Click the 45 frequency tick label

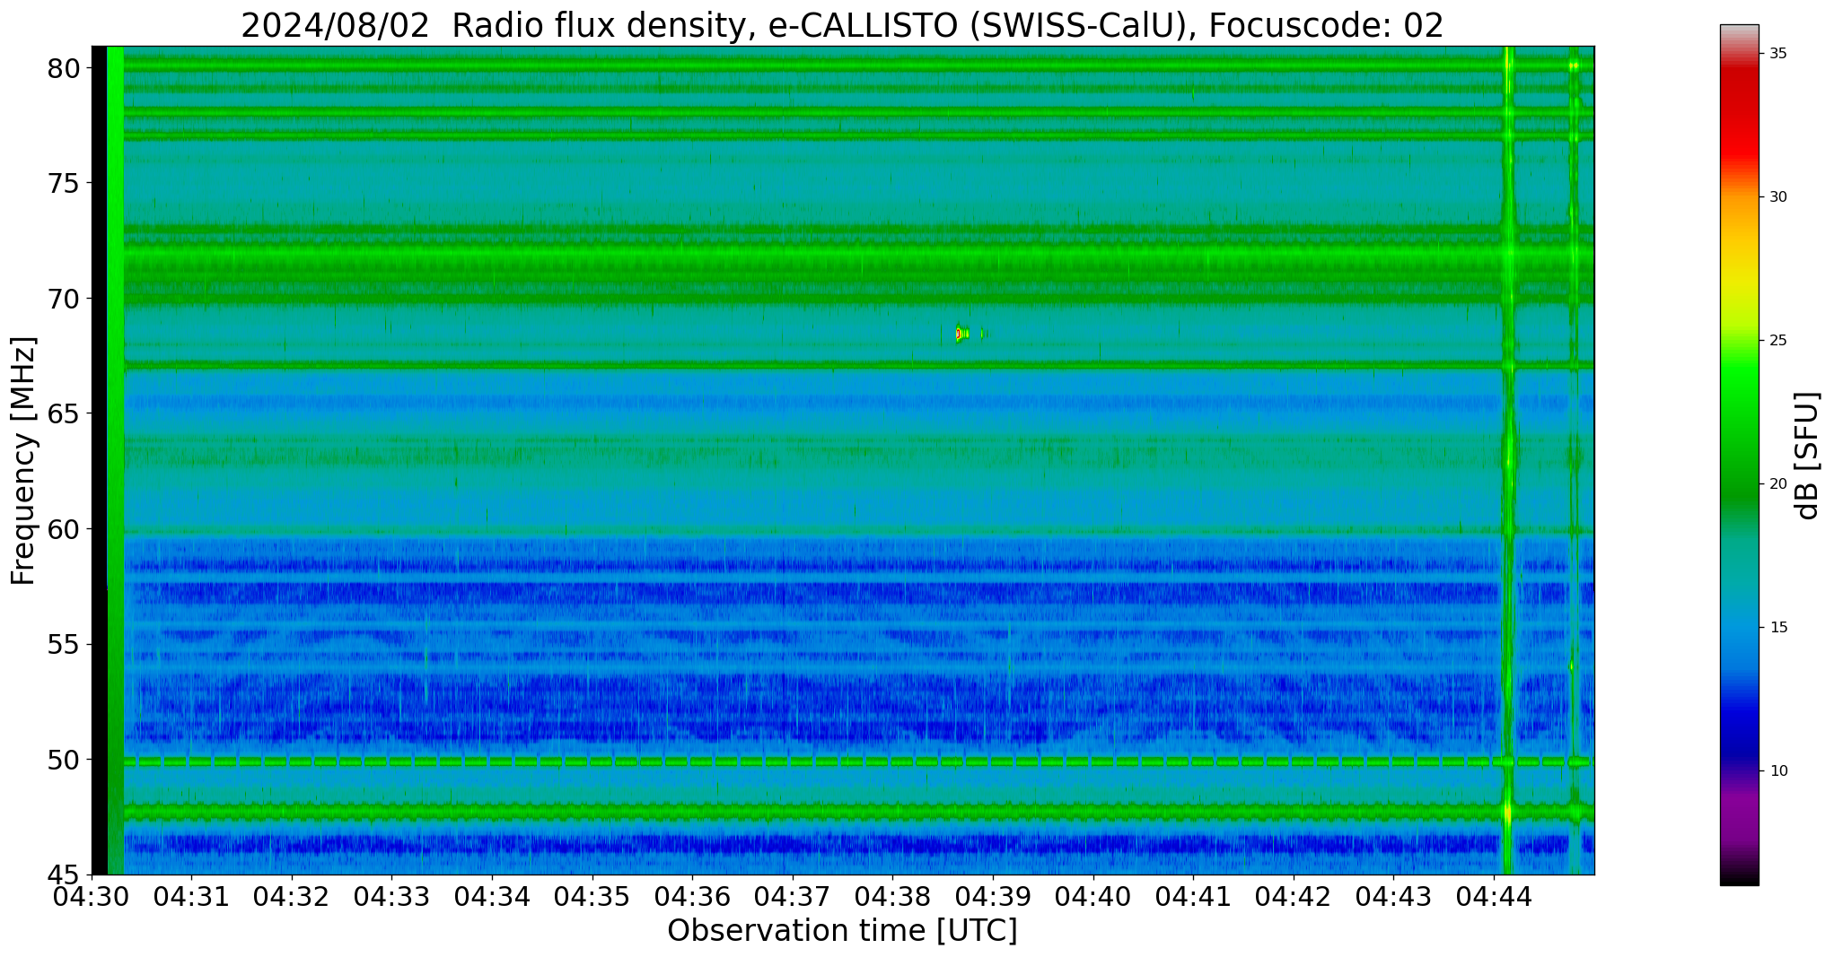tap(64, 874)
